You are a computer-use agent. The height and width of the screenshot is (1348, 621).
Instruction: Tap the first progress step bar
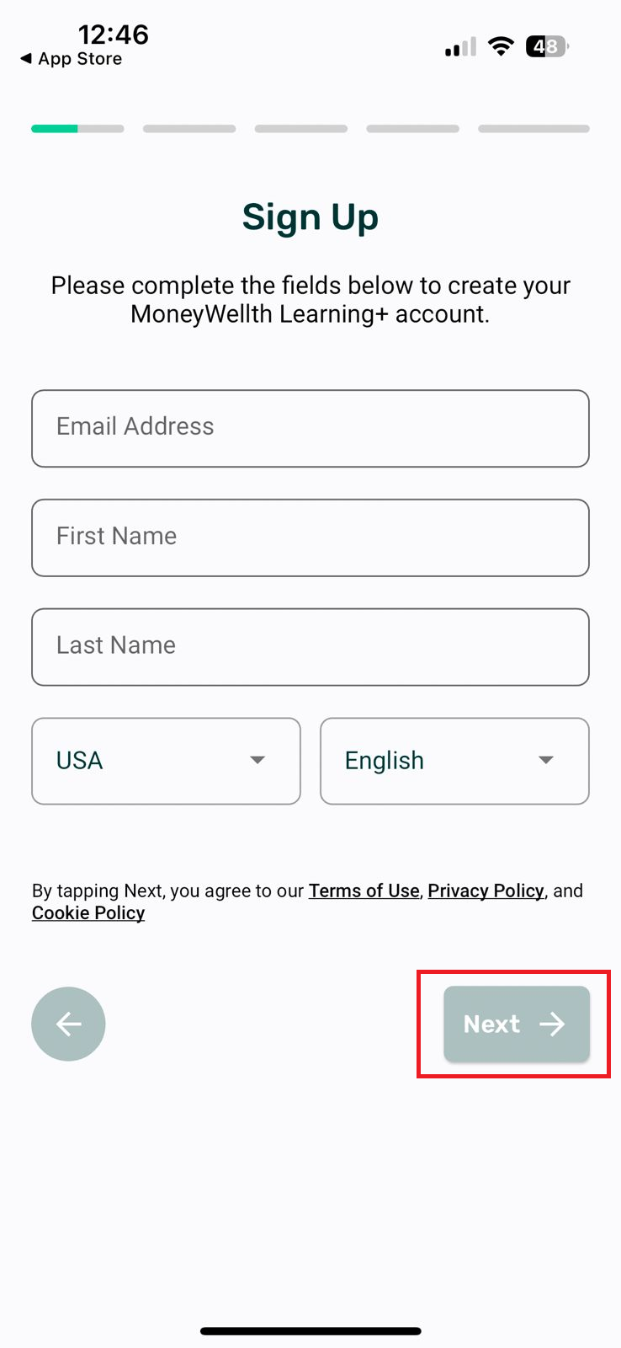click(77, 129)
